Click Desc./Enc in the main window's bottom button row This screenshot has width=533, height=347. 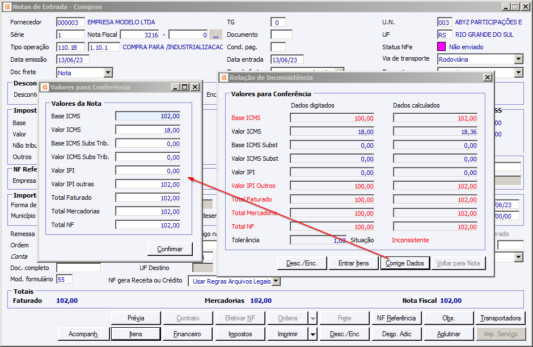(x=344, y=334)
